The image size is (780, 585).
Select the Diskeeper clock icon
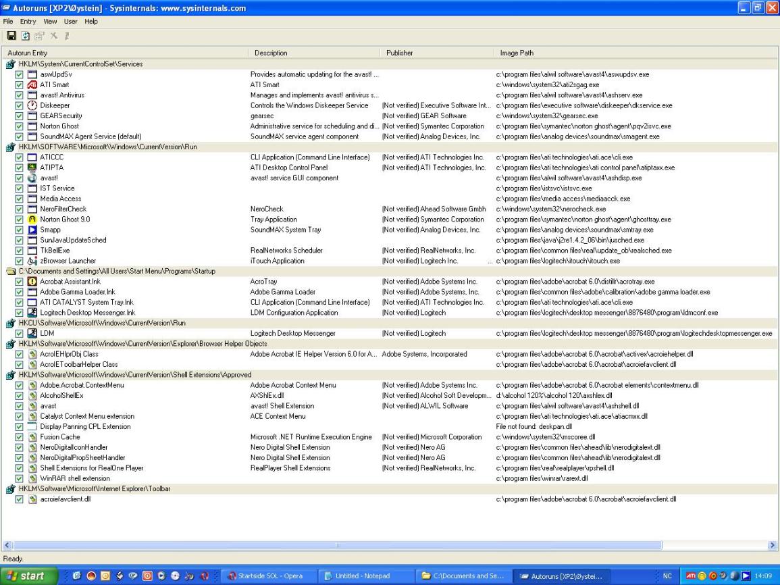point(32,105)
